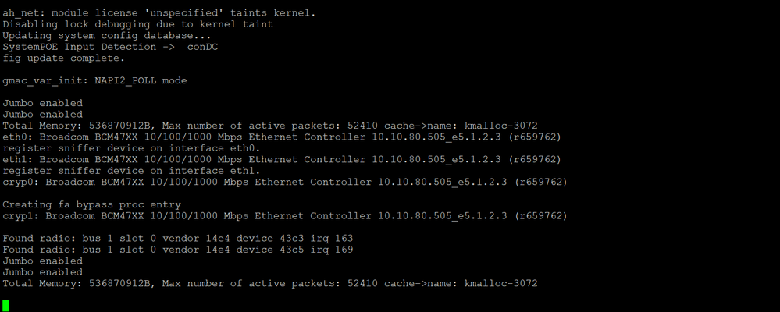Click the first 'Jumbo enabled' line
Viewport: 780px width, 312px height.
(x=43, y=103)
